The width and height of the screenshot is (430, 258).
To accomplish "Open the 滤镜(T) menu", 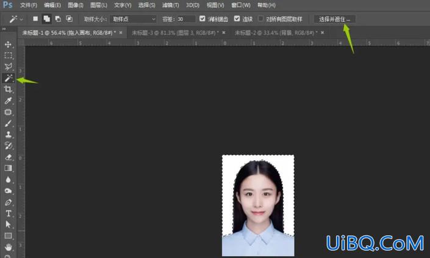I will click(170, 5).
